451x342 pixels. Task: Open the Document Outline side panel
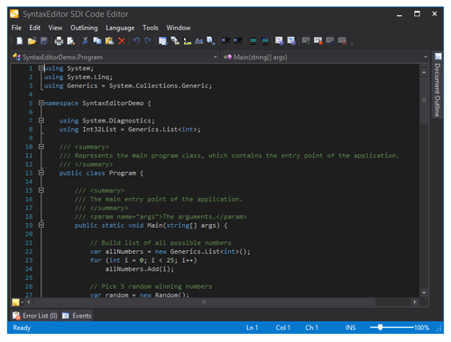point(437,85)
